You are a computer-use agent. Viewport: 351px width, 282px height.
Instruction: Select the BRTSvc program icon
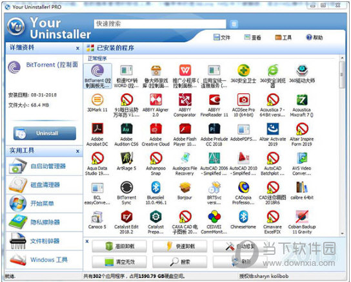pyautogui.click(x=214, y=188)
